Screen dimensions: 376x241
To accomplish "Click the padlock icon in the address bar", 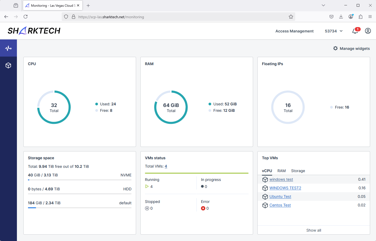I will pos(74,17).
